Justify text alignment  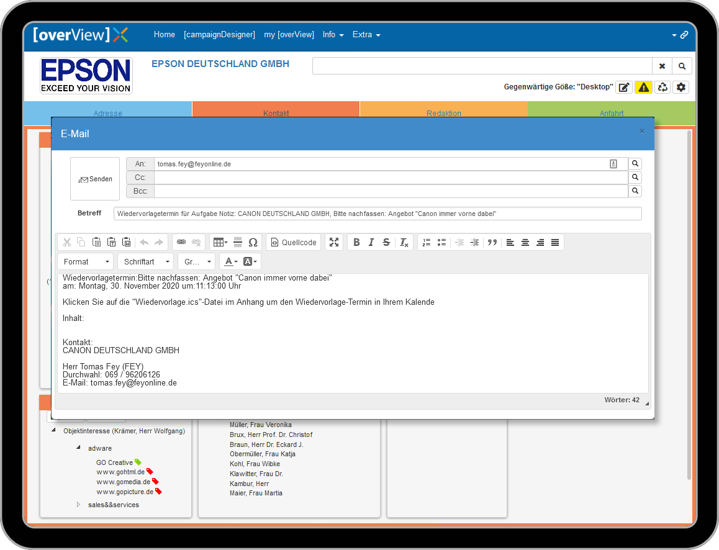tap(555, 243)
